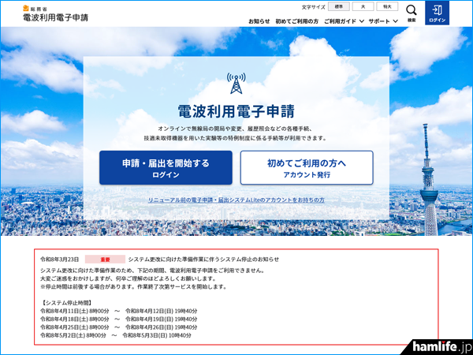Click the search magnifier icon (検索)
The width and height of the screenshot is (473, 355).
[412, 12]
